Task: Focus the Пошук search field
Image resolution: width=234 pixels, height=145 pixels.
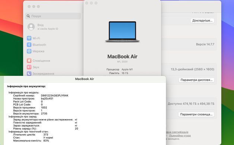Action: point(53,16)
